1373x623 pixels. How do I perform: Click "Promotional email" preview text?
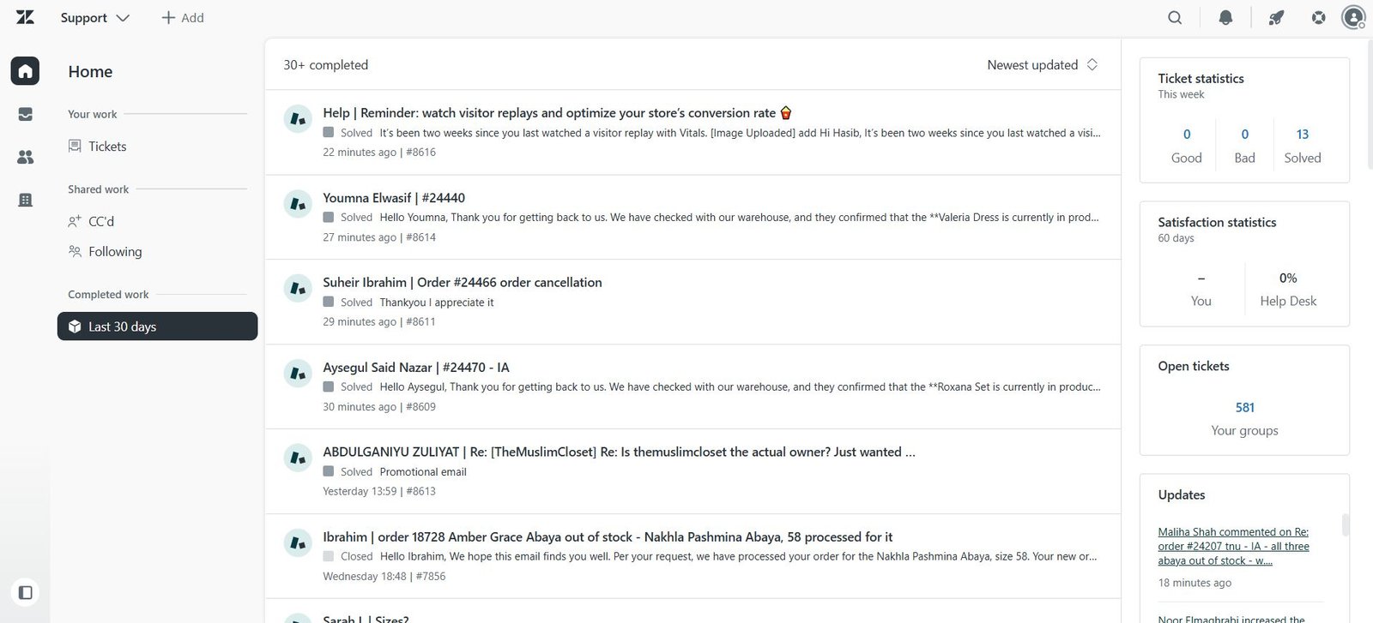click(x=423, y=472)
